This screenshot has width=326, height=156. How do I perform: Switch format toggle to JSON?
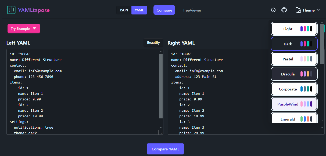[124, 10]
